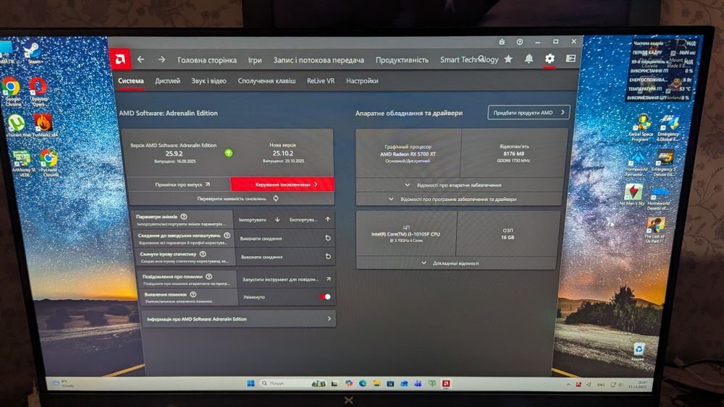This screenshot has width=724, height=407.
Task: Open Google Chrome desktop icon
Action: [11, 93]
